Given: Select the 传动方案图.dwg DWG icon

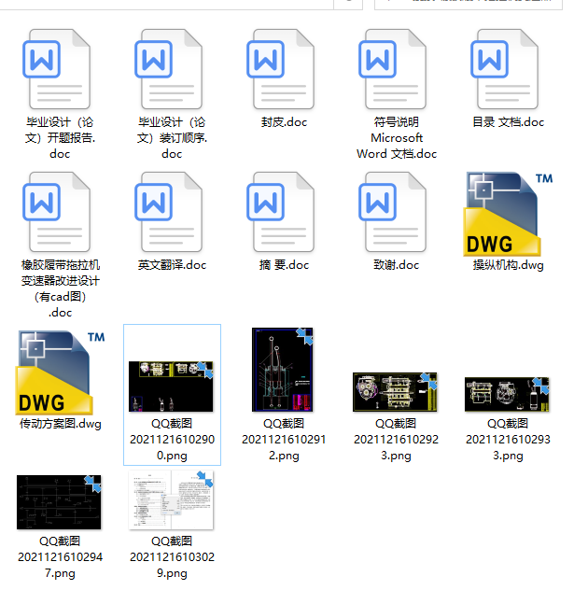Looking at the screenshot, I should [60, 372].
